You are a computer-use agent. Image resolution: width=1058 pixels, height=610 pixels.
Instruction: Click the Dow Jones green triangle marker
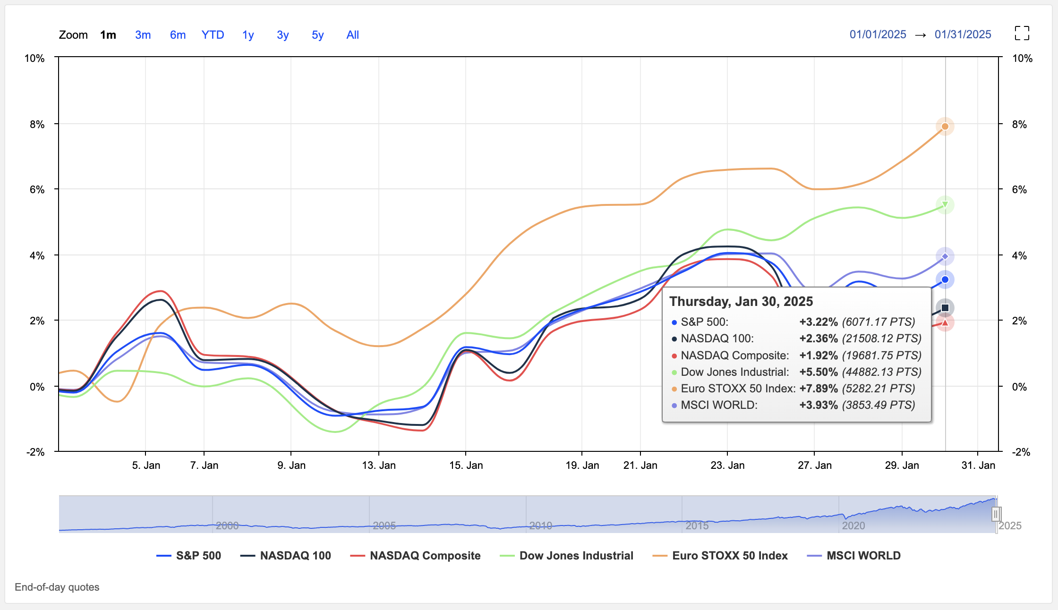945,205
